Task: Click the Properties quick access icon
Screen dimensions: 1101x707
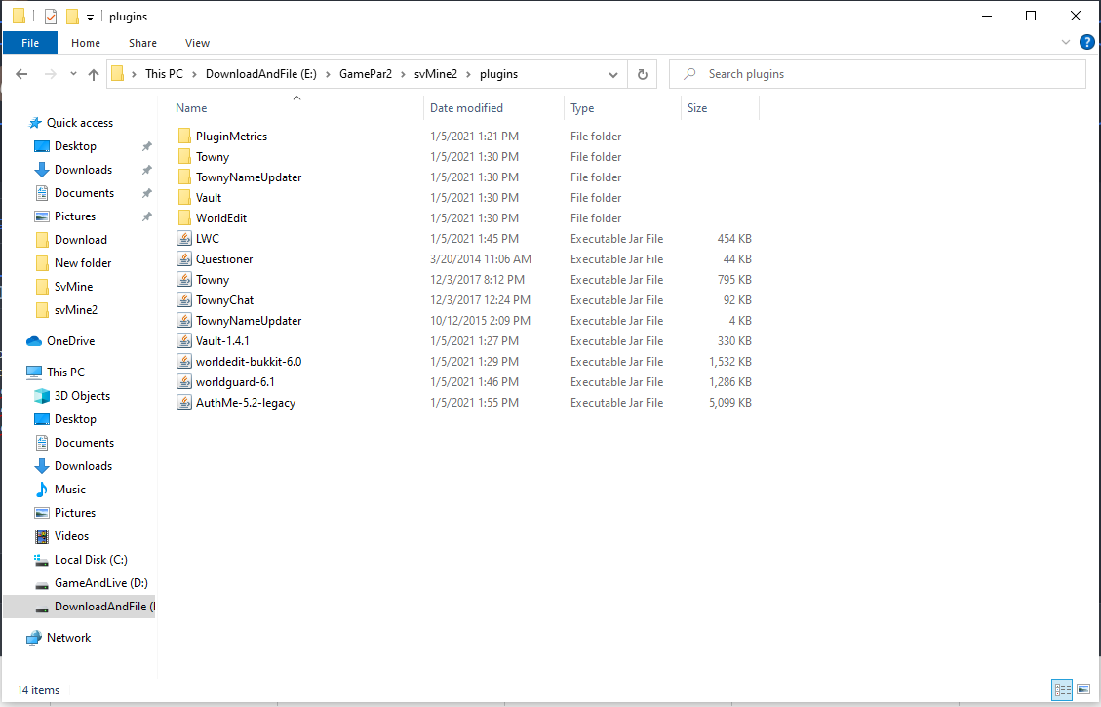Action: tap(51, 17)
